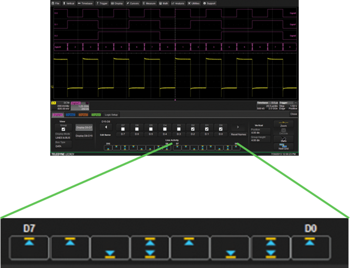Viewport: 350px width, 268px height.
Task: Enable the D7 line checkbox
Action: 123,129
